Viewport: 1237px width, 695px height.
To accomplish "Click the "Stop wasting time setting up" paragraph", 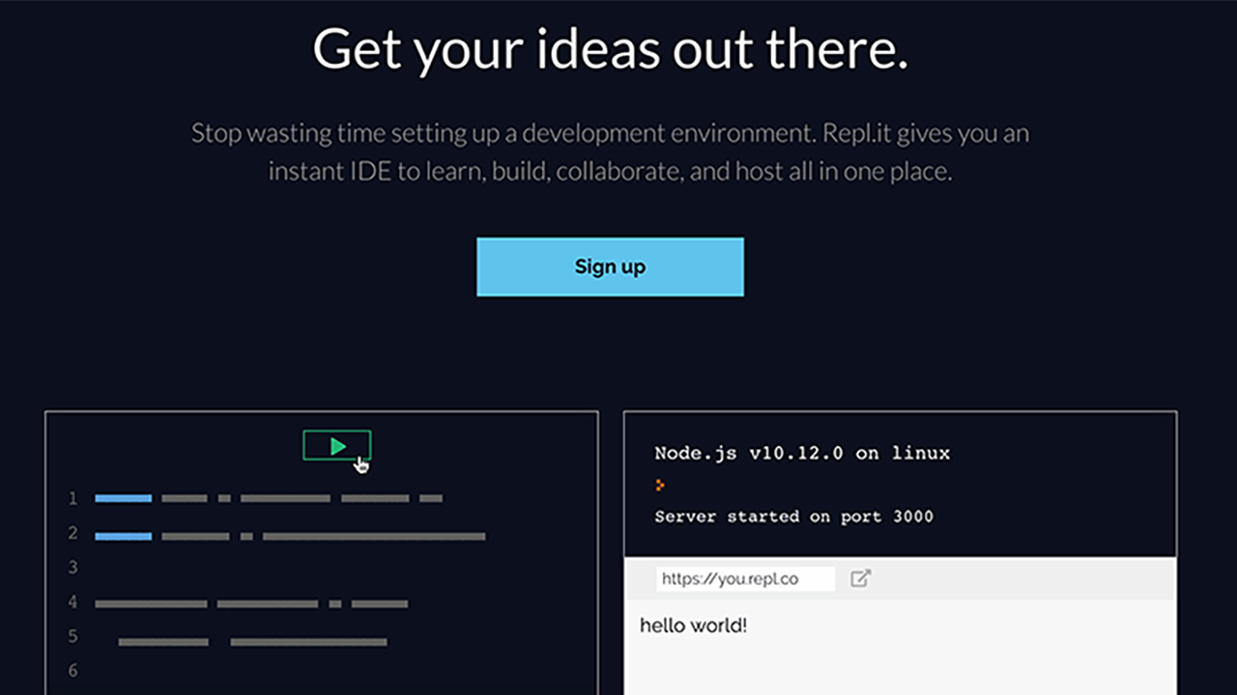I will click(x=611, y=152).
